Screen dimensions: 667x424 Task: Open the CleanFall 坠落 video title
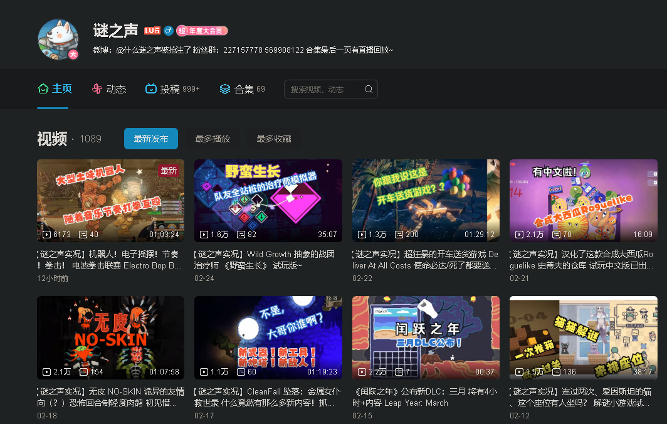(x=268, y=397)
